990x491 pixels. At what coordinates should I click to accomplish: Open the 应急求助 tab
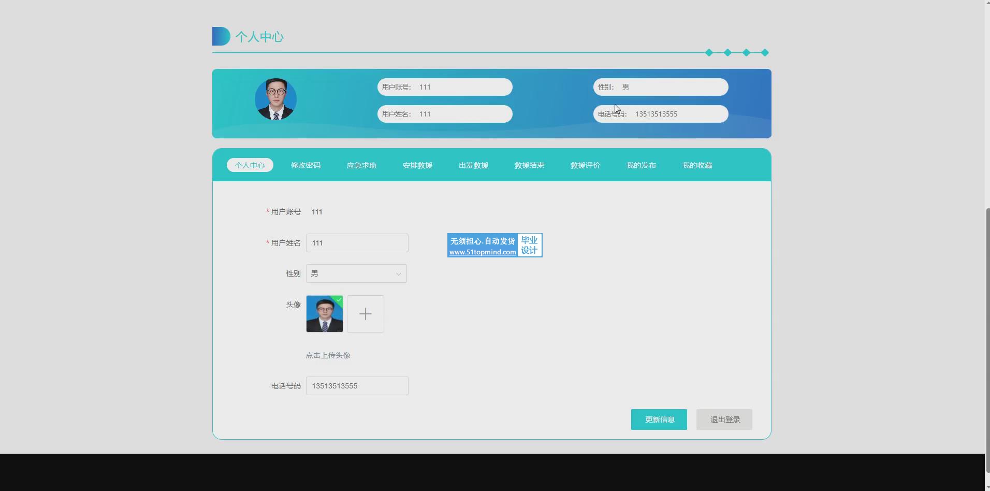361,165
